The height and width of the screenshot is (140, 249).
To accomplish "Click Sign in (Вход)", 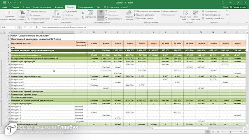I will (x=225, y=7).
